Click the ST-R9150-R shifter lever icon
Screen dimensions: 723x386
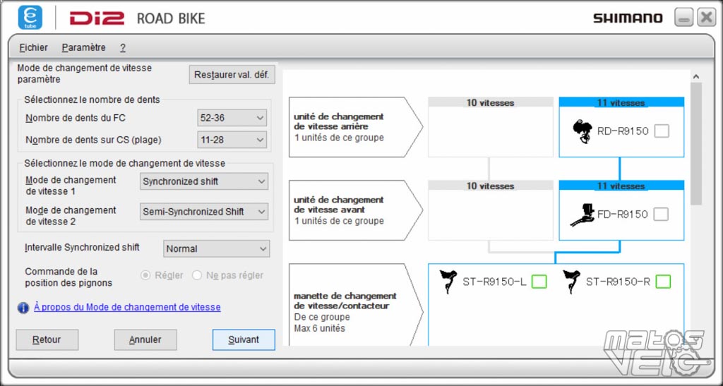pos(572,282)
